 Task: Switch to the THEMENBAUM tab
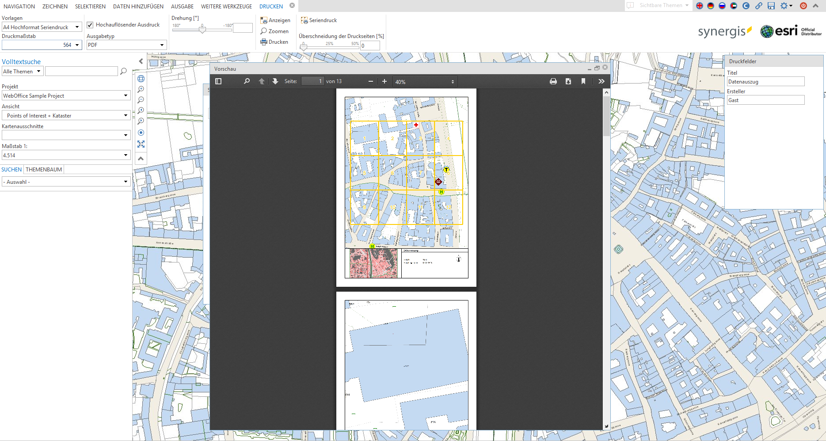44,170
